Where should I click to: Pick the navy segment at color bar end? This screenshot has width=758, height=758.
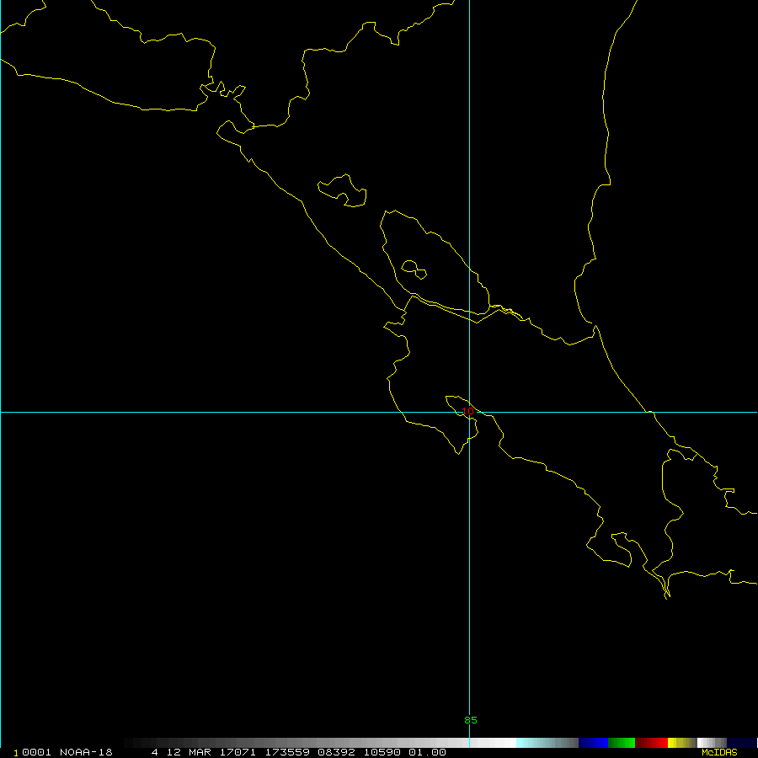click(x=741, y=743)
